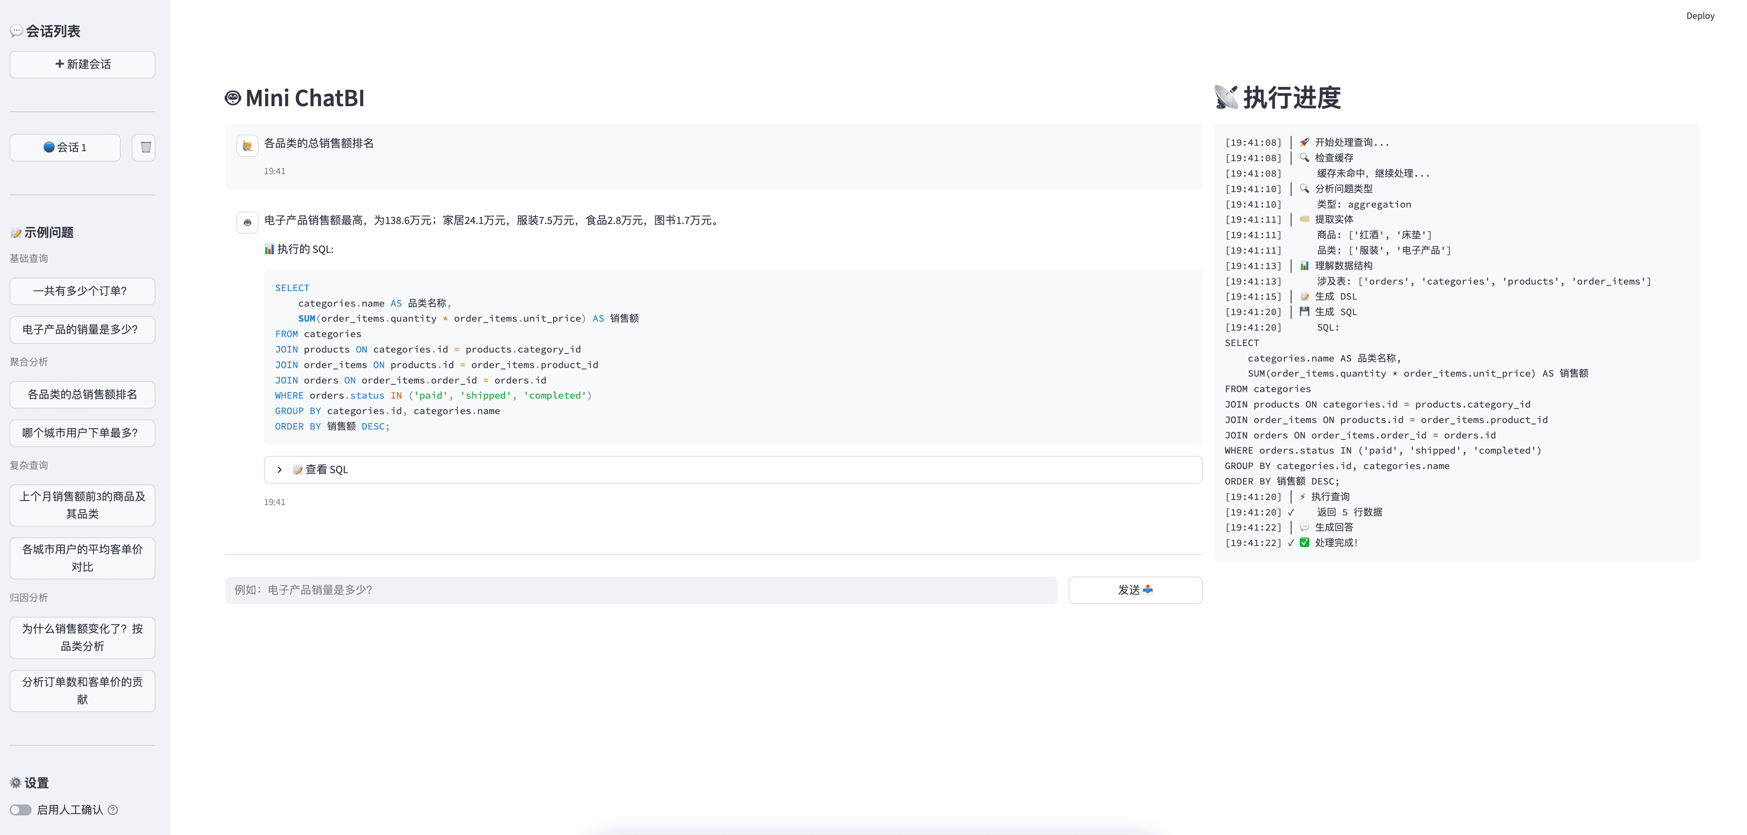
Task: Click the user avatar icon in the chat
Action: pyautogui.click(x=247, y=146)
